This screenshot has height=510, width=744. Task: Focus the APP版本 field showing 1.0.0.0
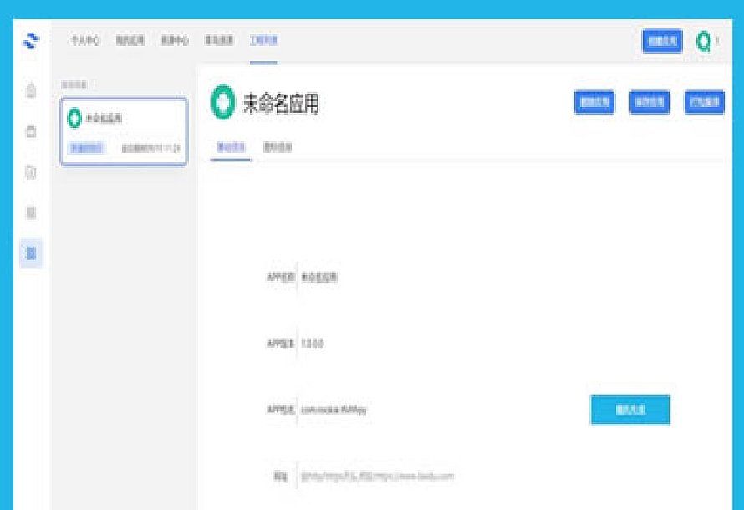click(x=435, y=344)
